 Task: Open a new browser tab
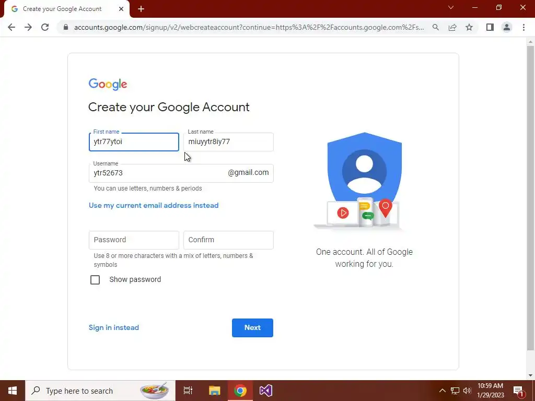tap(141, 9)
